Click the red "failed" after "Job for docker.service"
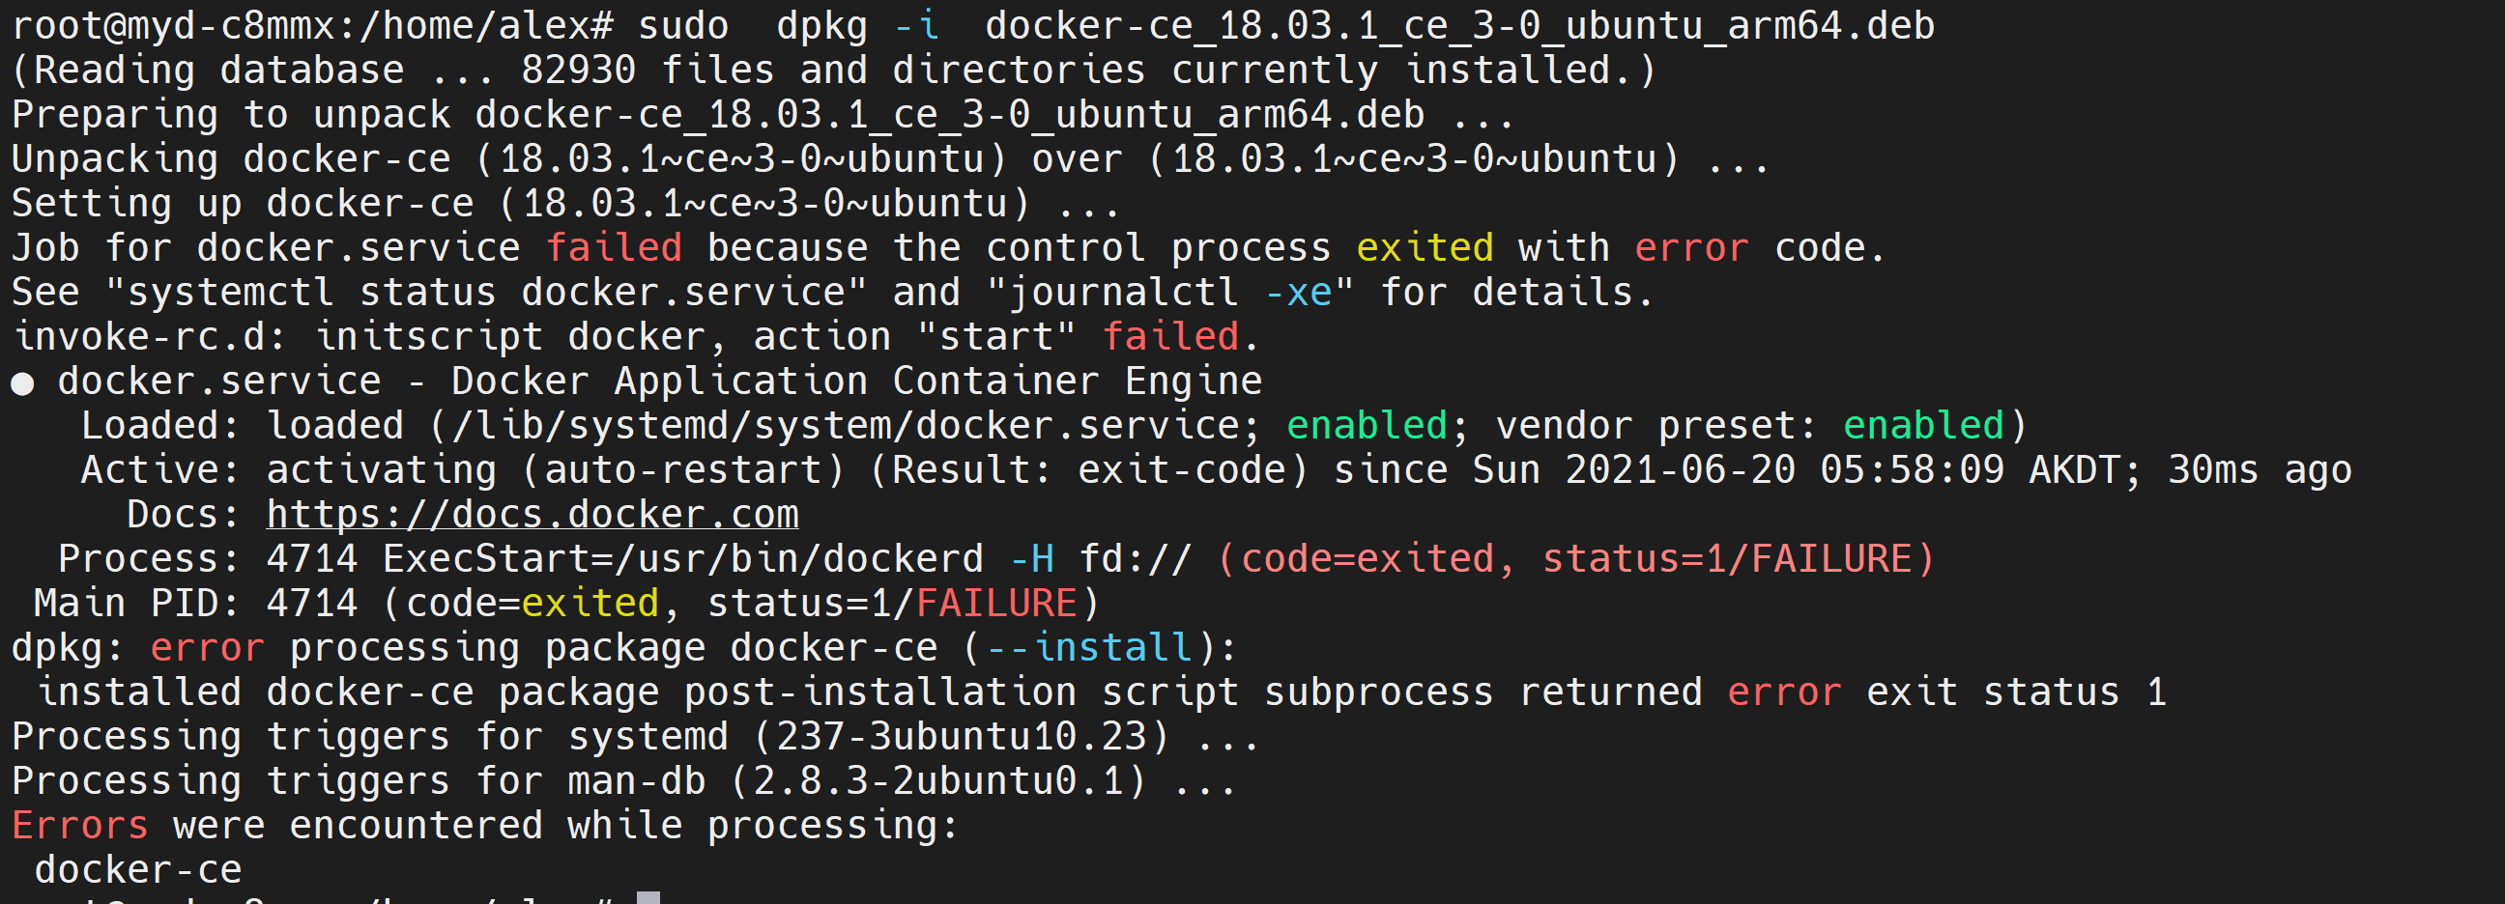The width and height of the screenshot is (2505, 904). tap(614, 249)
